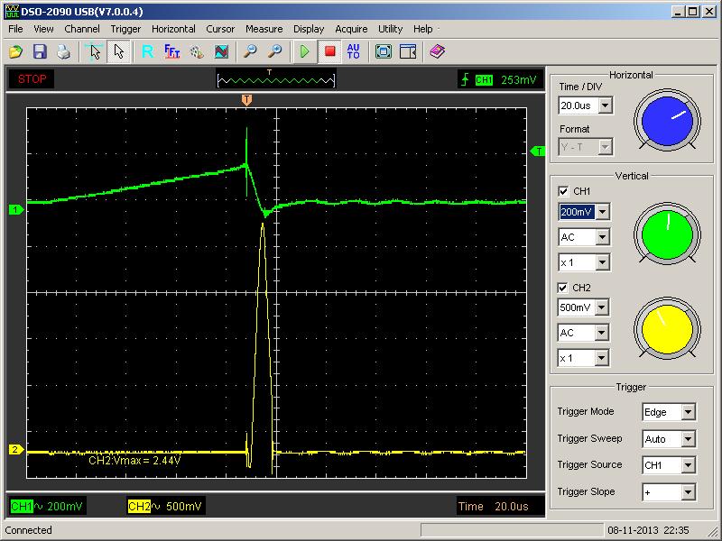722x541 pixels.
Task: Click the CH2:Vmax = 2.44V measurement text
Action: [x=134, y=461]
